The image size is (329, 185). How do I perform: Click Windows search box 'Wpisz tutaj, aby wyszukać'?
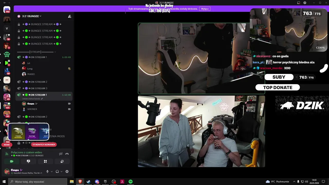coord(38,182)
